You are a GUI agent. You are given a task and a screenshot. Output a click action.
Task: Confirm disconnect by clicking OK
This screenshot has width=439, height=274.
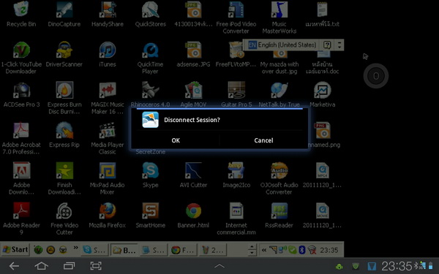point(176,140)
